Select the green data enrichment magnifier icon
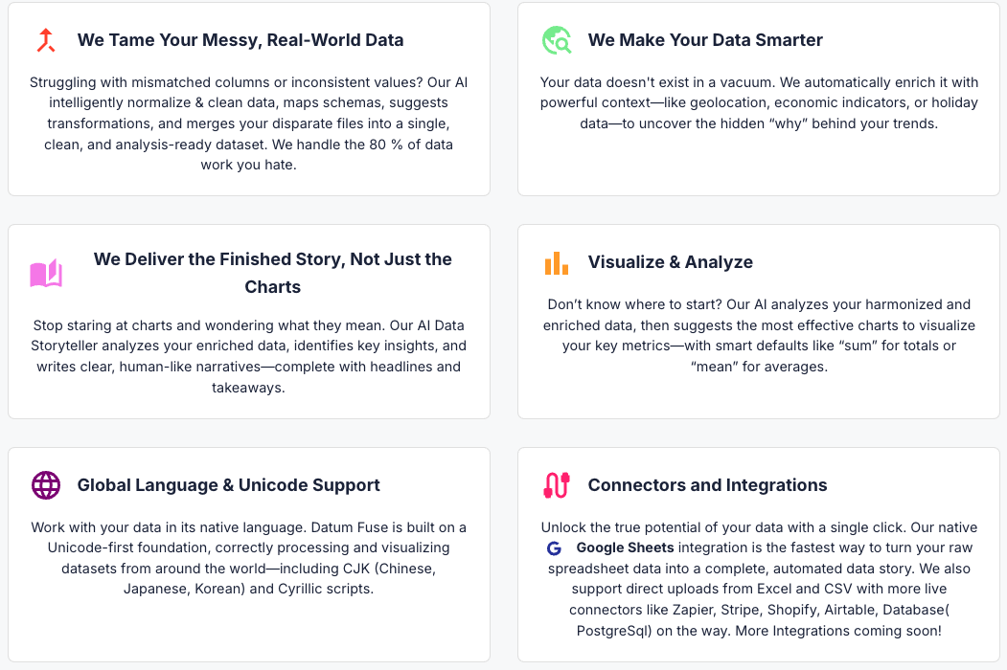The image size is (1007, 670). tap(557, 40)
